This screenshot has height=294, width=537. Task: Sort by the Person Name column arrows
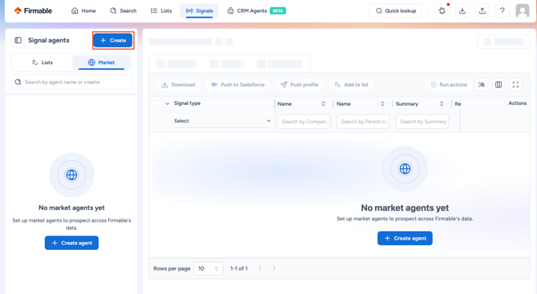click(x=382, y=103)
